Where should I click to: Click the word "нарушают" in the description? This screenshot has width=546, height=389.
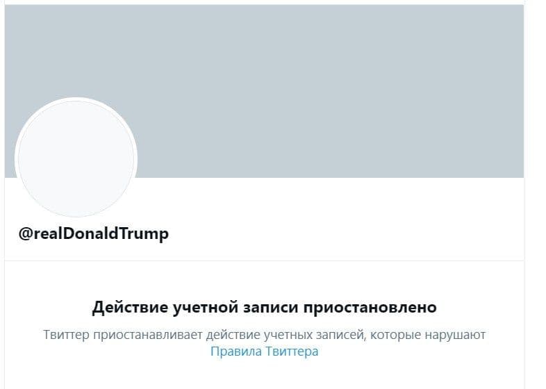pos(452,335)
